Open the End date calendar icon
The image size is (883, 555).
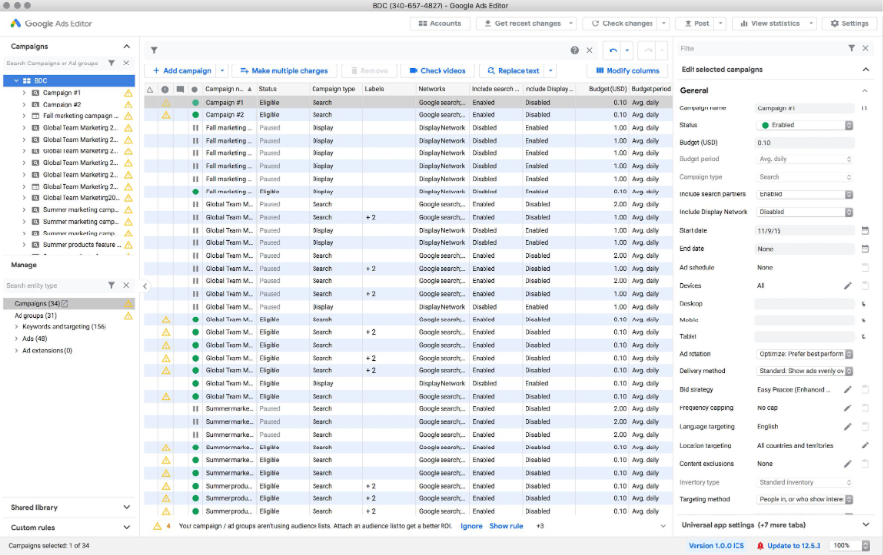[x=865, y=248]
